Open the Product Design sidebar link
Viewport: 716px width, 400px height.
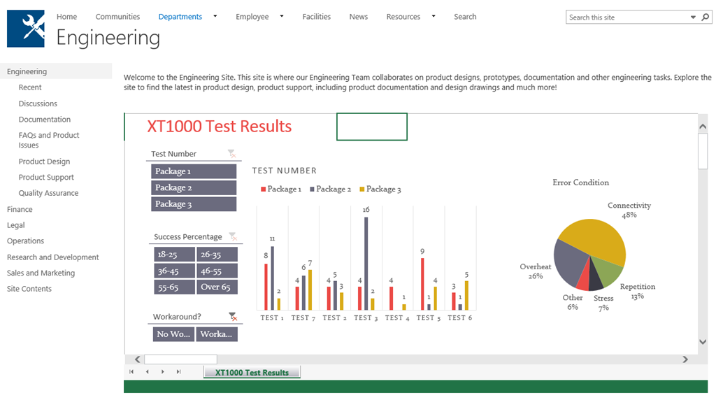pyautogui.click(x=44, y=161)
